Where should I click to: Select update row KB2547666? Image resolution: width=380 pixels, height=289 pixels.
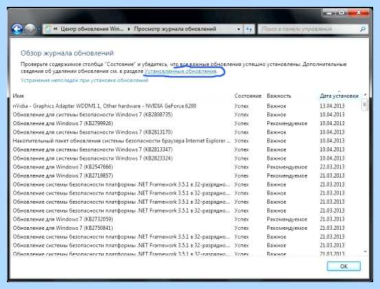pos(186,167)
